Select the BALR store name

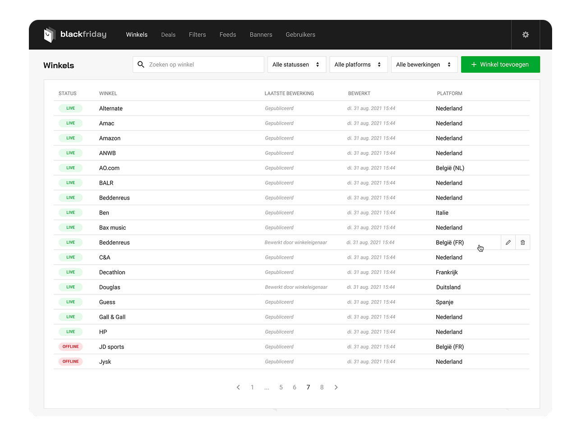106,183
